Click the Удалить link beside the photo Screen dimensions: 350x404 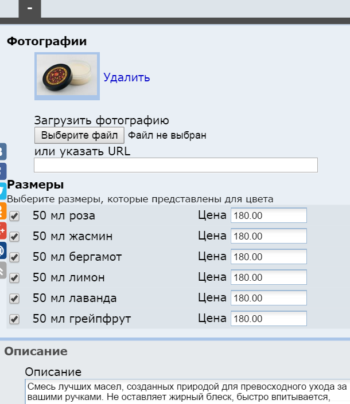point(127,77)
